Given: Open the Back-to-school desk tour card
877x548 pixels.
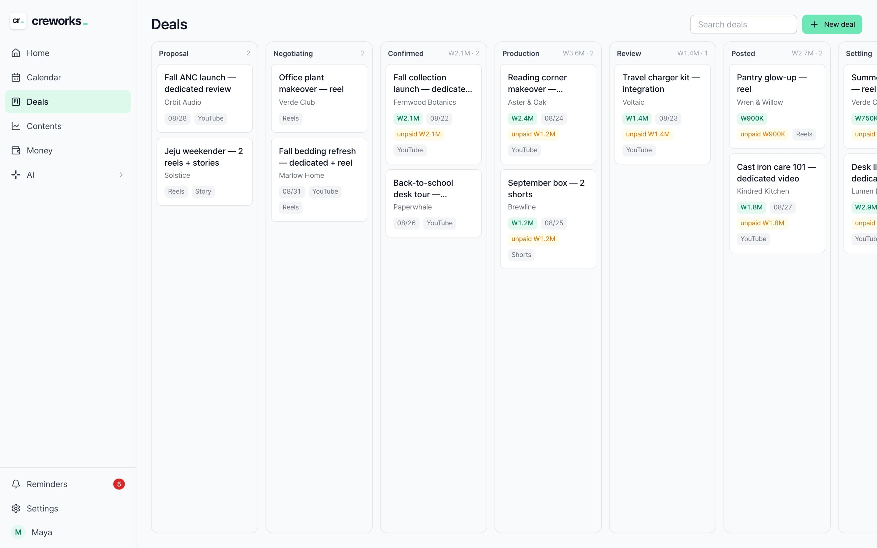Looking at the screenshot, I should pyautogui.click(x=433, y=203).
